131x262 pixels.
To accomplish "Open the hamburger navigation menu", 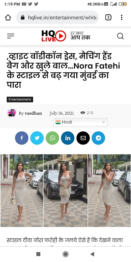I will click(x=11, y=36).
